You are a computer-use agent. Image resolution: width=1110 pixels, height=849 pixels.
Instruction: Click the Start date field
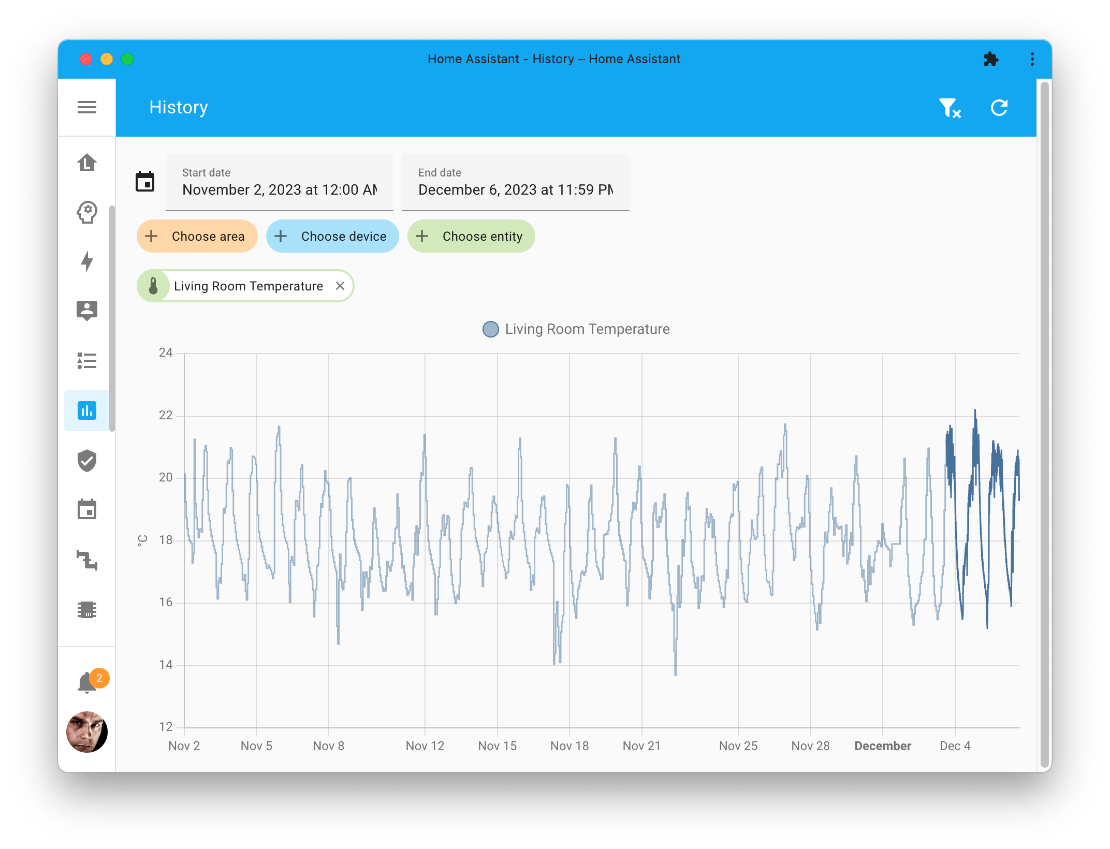tap(280, 182)
